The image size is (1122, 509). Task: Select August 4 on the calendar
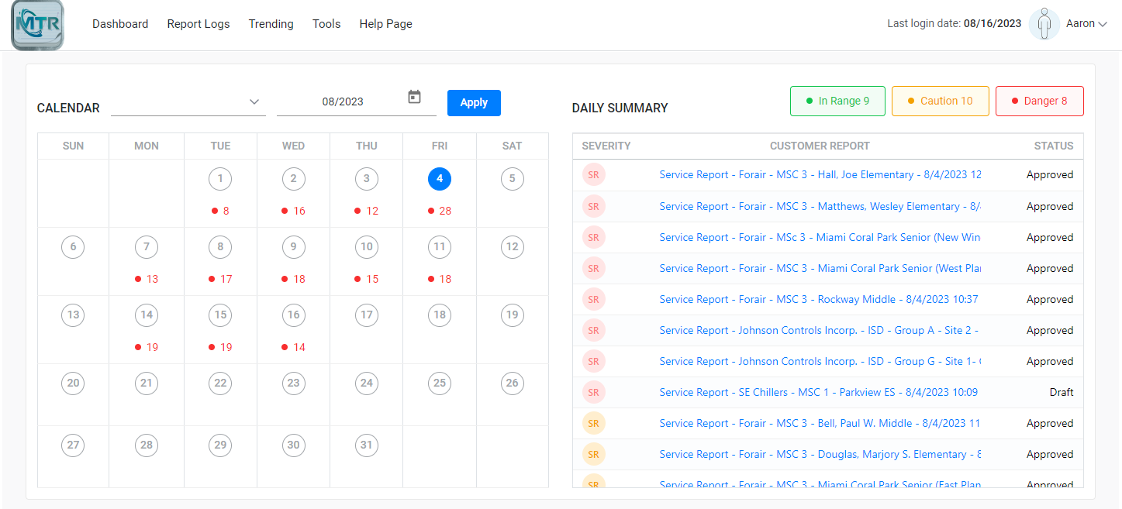pyautogui.click(x=440, y=178)
